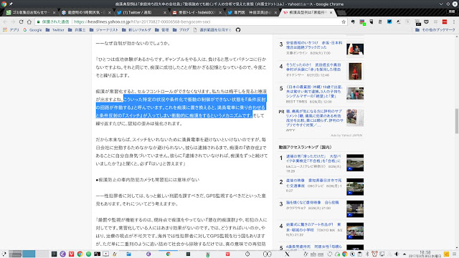Close the active Yahoo News tab

tap(331, 13)
